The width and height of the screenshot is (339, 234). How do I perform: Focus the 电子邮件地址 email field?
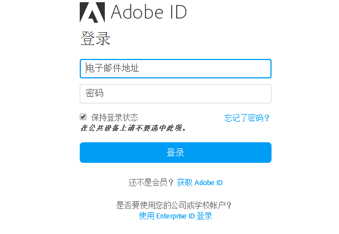[176, 68]
